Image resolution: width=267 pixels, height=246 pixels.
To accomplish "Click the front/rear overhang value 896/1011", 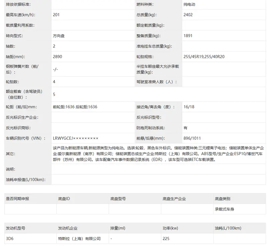I will [x=192, y=138].
